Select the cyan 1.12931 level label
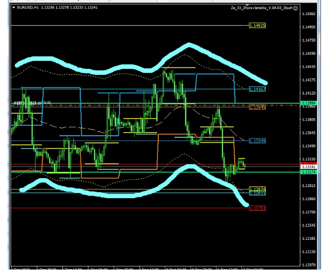The height and width of the screenshot is (270, 323). tap(257, 193)
